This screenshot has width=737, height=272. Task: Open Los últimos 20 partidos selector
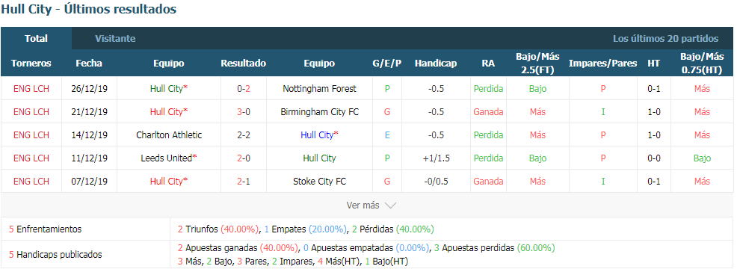click(665, 39)
